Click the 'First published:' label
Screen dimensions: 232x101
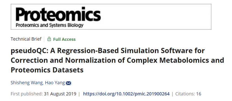coord(27,94)
